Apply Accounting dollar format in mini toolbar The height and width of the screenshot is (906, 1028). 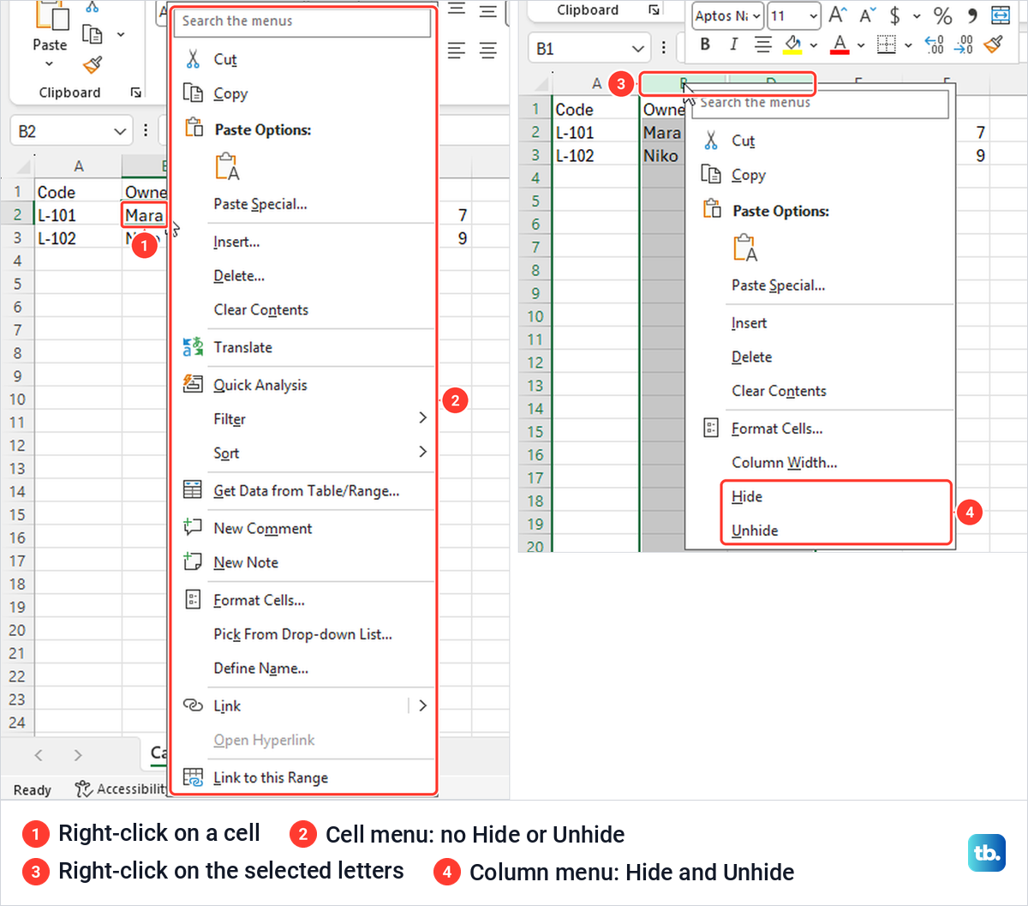pyautogui.click(x=895, y=15)
